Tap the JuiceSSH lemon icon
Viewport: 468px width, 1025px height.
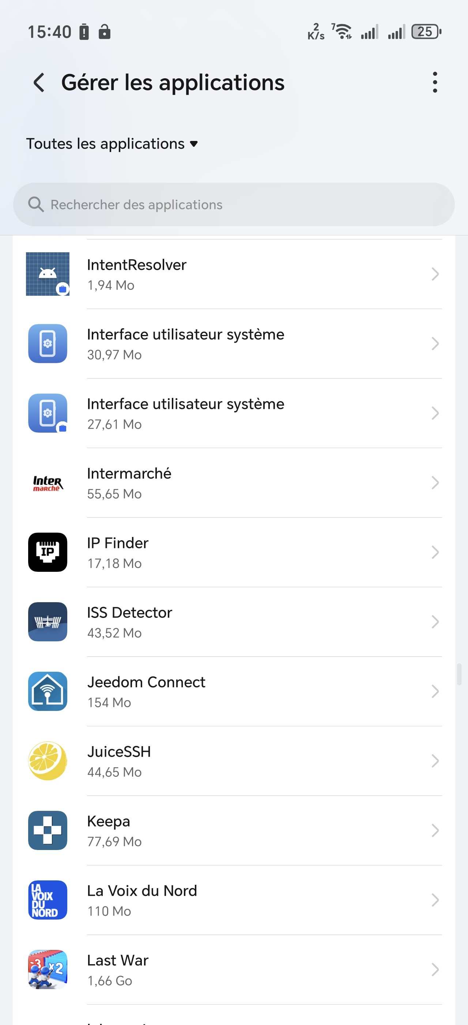[x=48, y=761]
